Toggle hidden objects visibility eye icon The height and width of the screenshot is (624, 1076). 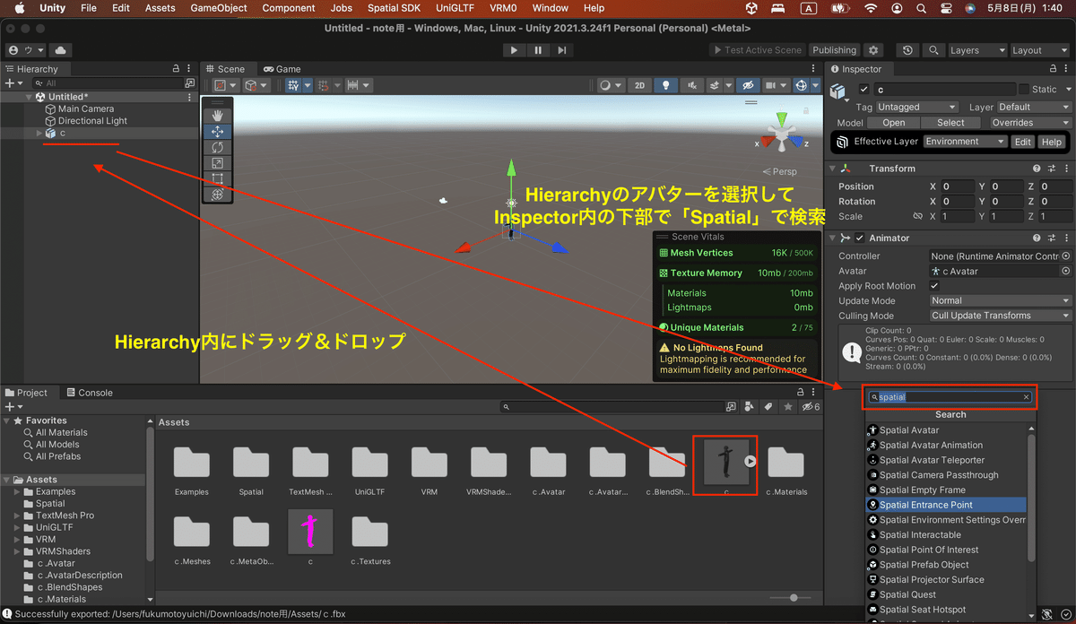pyautogui.click(x=746, y=85)
